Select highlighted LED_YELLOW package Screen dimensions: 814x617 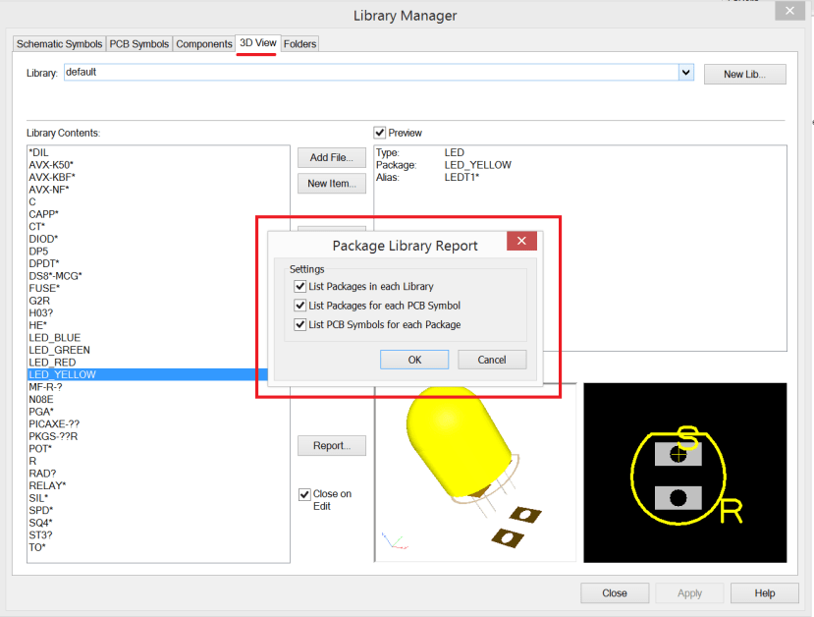(x=147, y=374)
